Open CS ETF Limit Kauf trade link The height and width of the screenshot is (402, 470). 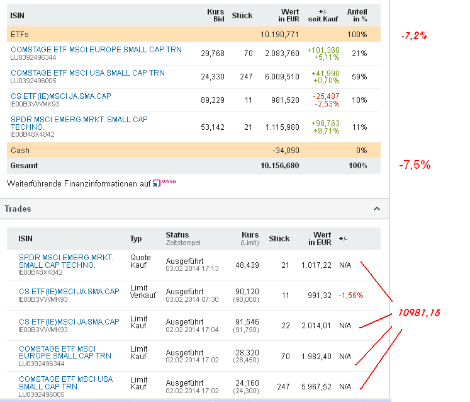69,322
